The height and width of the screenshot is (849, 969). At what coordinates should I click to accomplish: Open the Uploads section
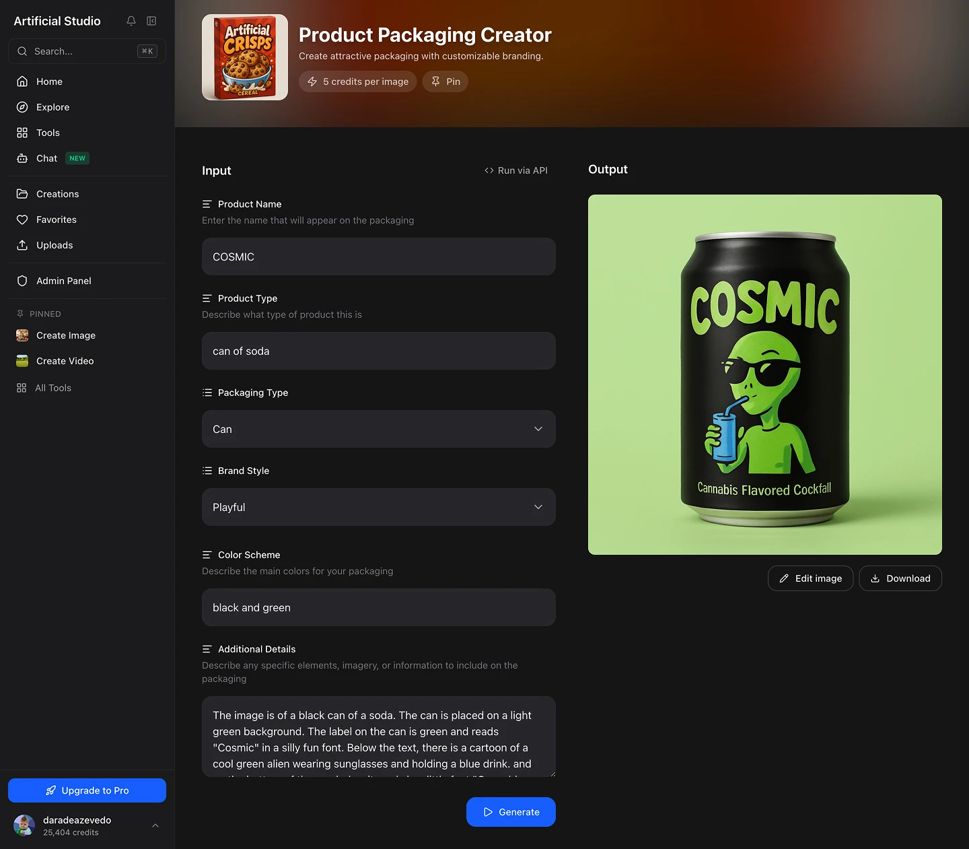[x=55, y=245]
